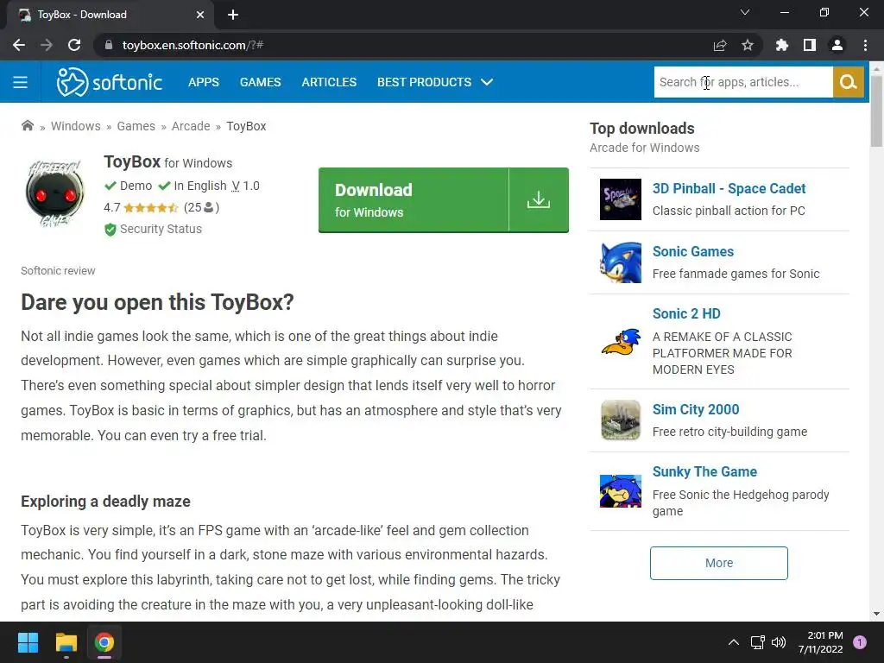Screen dimensions: 884x663
Task: Open a new tab with the plus button
Action: coord(233,15)
